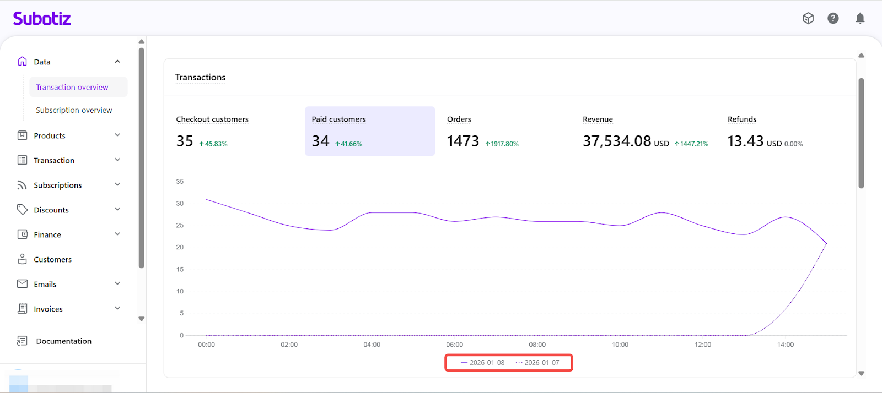Collapse the Data section chevron
The image size is (882, 393).
pyautogui.click(x=117, y=62)
